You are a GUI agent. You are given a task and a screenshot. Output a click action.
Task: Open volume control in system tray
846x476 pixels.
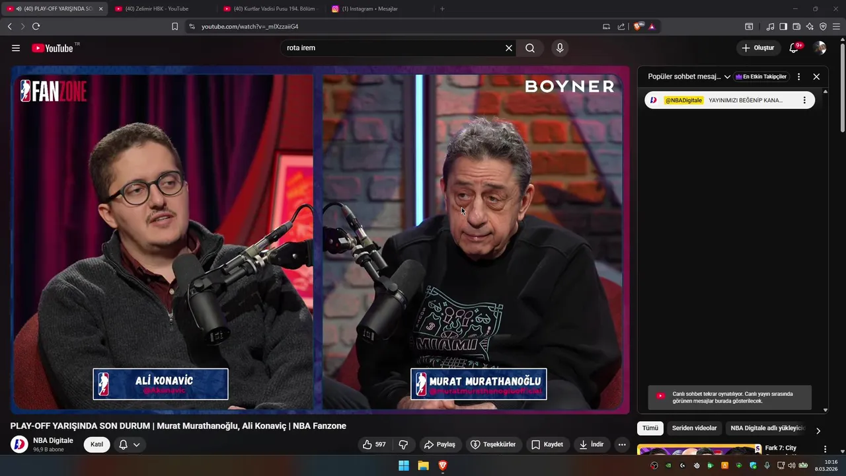pos(792,465)
